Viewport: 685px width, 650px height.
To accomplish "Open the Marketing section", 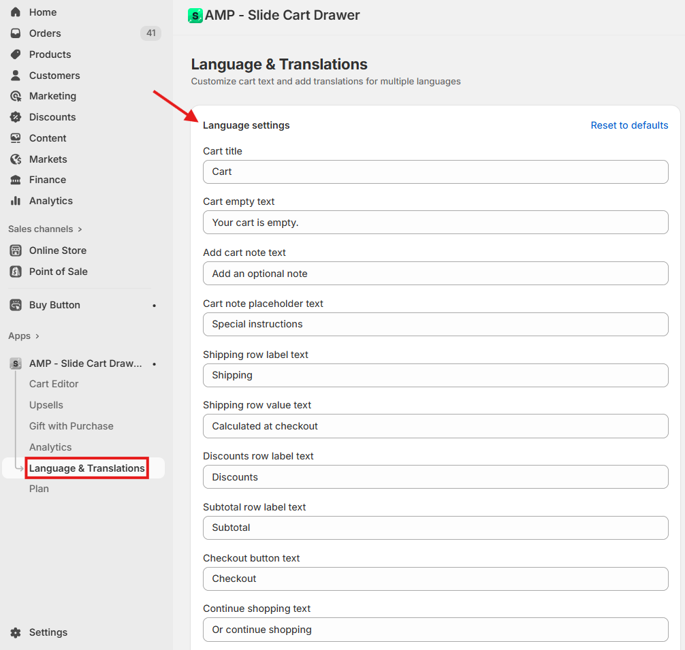I will [x=53, y=96].
